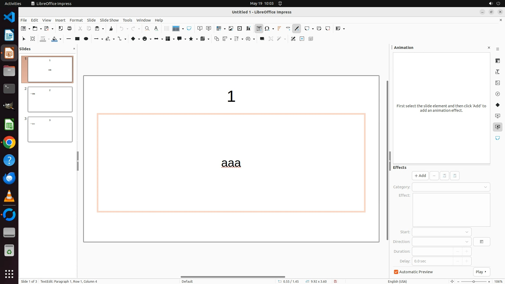Open the Slide Show menu
Viewport: 505px width, 284px height.
[x=109, y=20]
